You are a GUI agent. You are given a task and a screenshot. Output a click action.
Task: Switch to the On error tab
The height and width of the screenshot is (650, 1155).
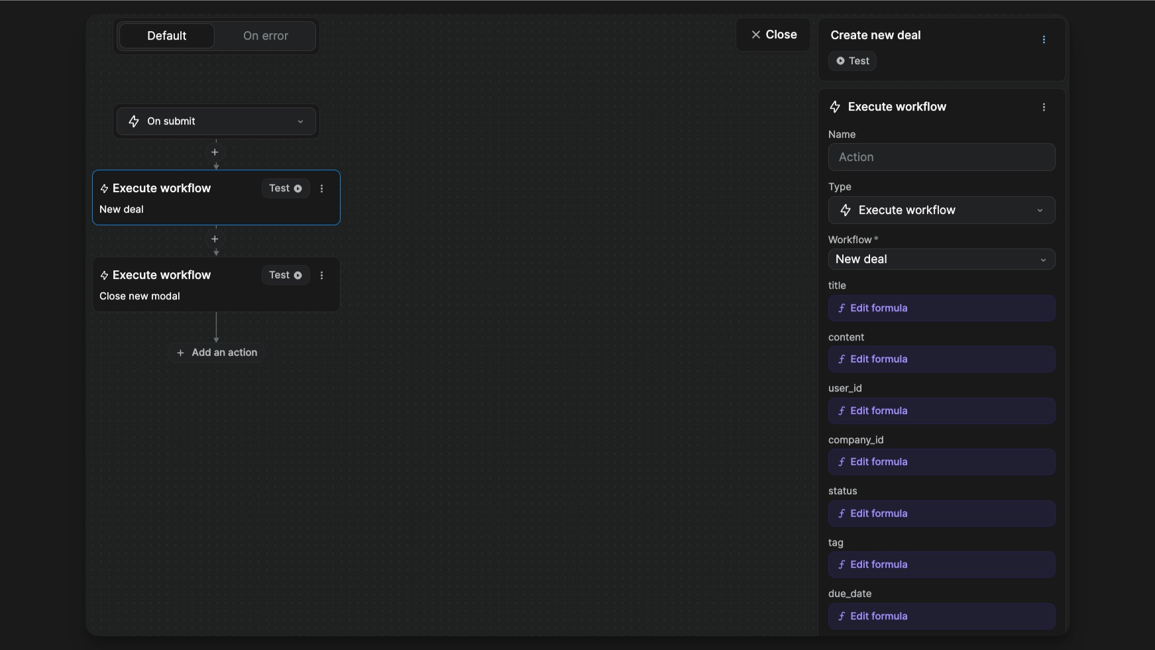(265, 35)
